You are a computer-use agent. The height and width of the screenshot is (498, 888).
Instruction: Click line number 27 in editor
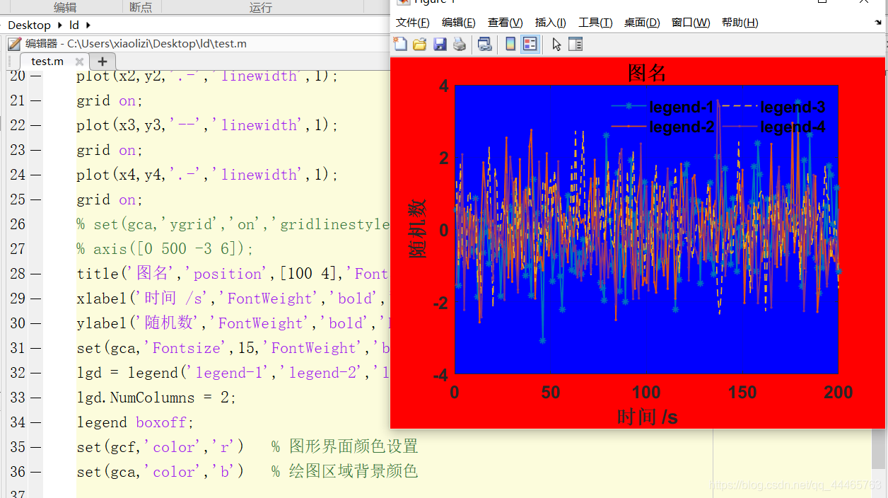[18, 249]
